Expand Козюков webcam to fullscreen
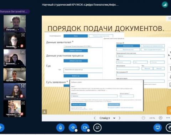Image resolution: width=171 pixels, height=135 pixels. tap(23, 52)
